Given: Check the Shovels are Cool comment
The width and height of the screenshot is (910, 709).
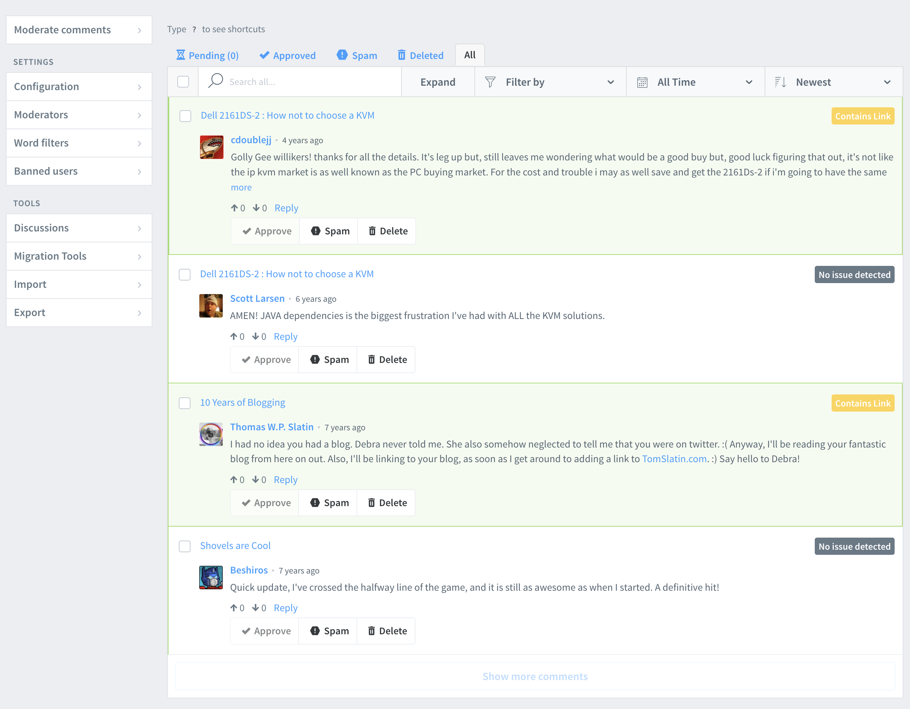Looking at the screenshot, I should [185, 546].
